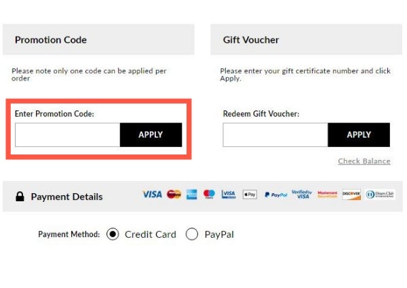The width and height of the screenshot is (407, 288).
Task: Apply the gift voucher
Action: 359,135
